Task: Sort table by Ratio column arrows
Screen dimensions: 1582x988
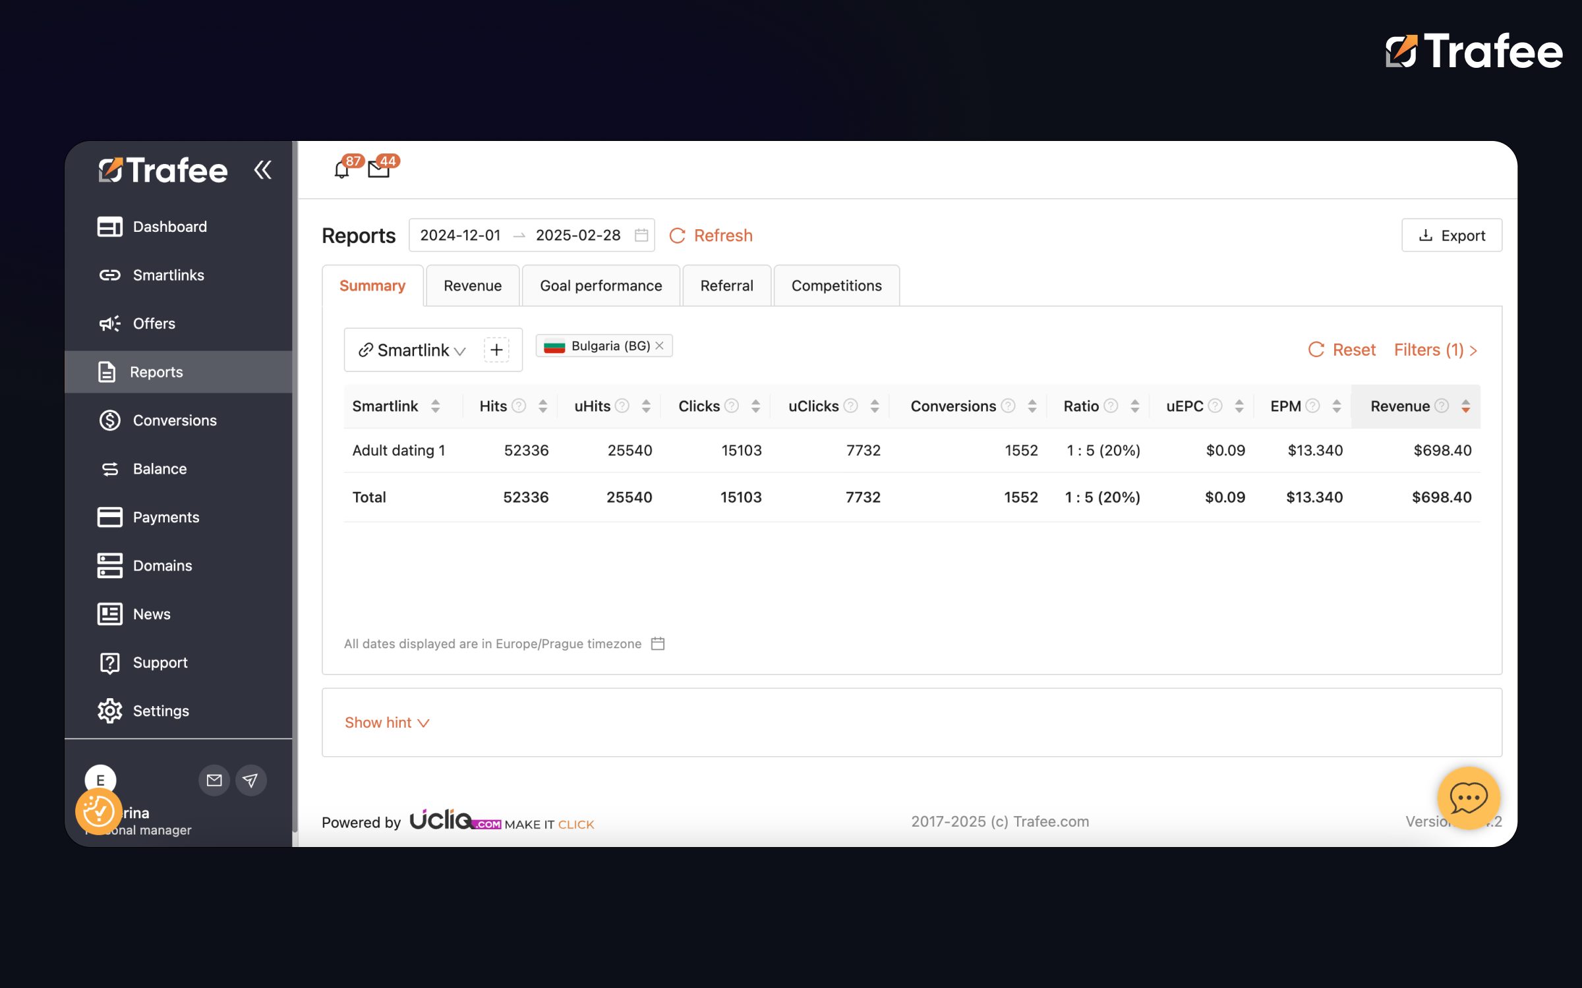Action: pyautogui.click(x=1134, y=406)
